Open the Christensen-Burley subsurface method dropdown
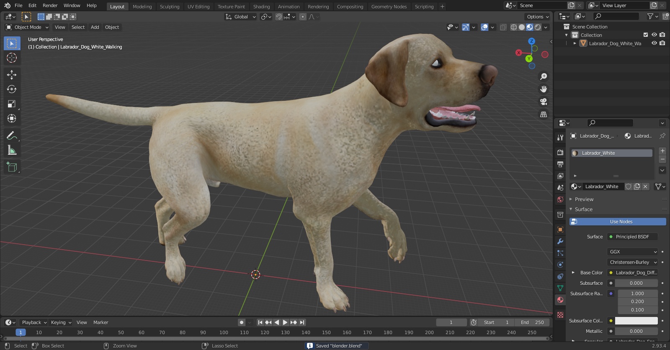Image resolution: width=670 pixels, height=350 pixels. pos(632,262)
